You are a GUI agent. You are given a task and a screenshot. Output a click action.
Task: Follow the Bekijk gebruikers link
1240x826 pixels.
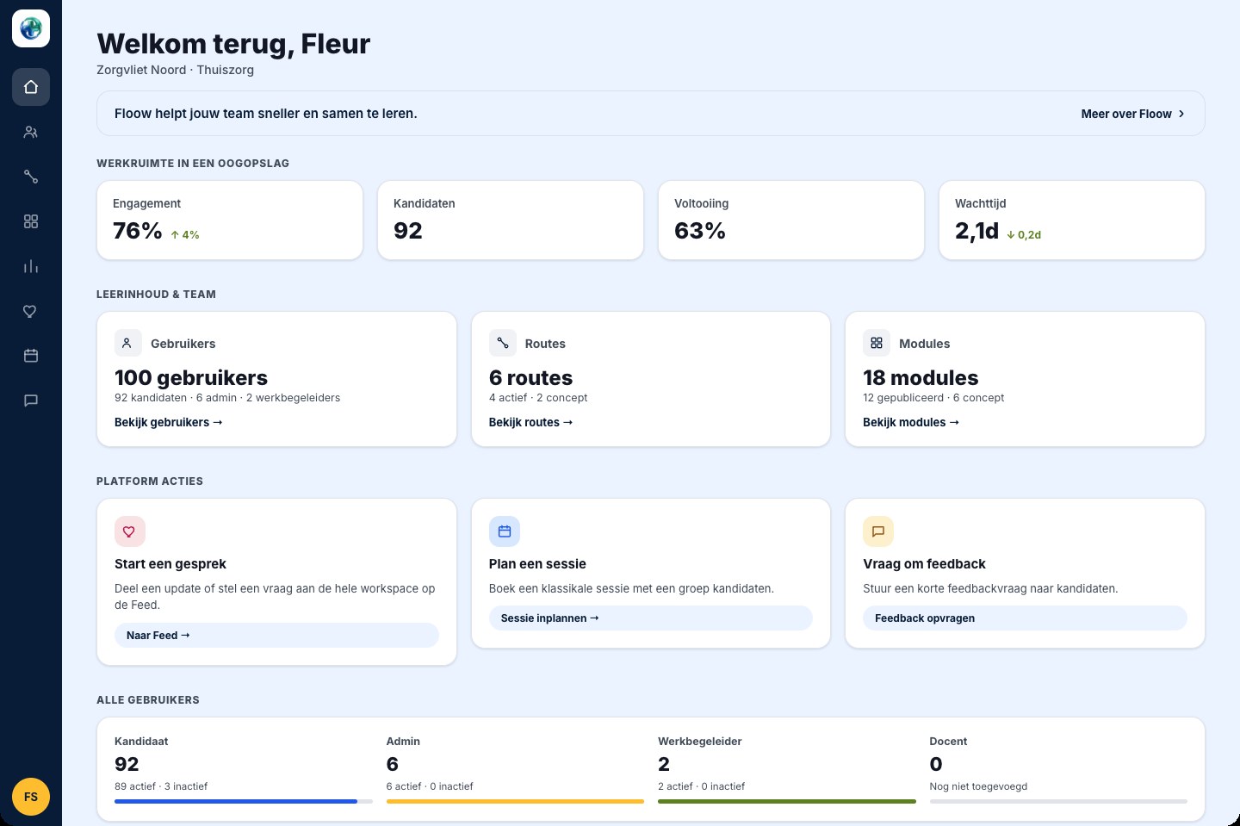169,422
